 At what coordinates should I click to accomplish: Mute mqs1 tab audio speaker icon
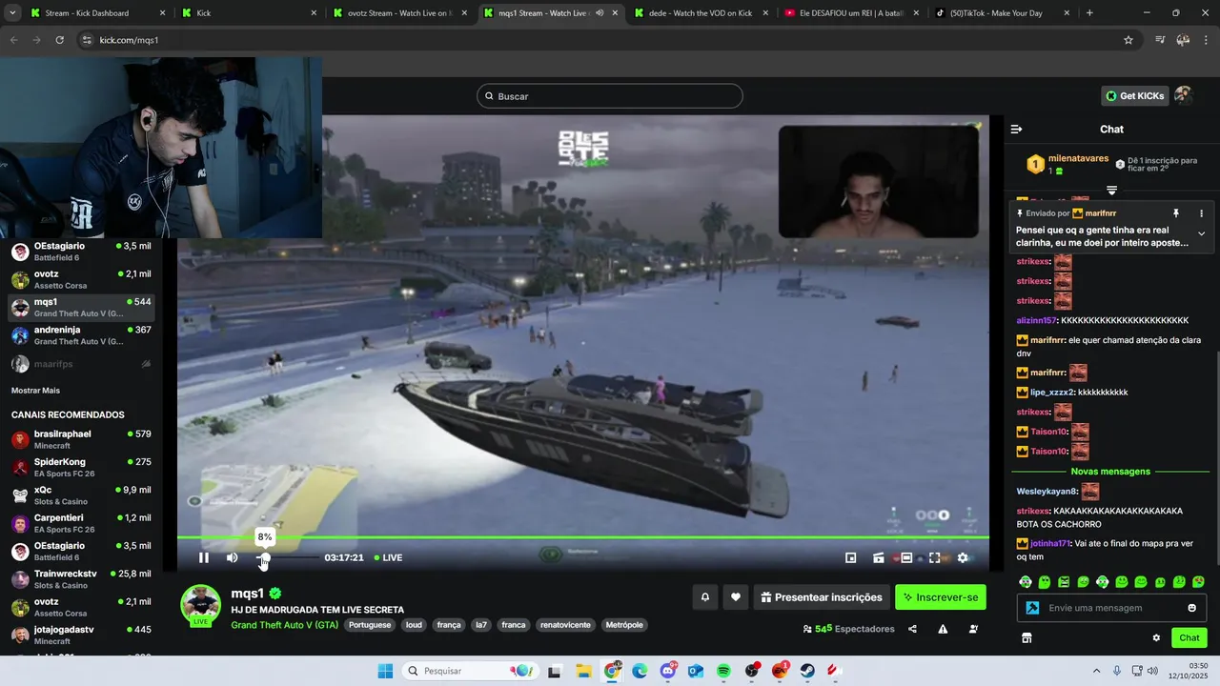(600, 13)
